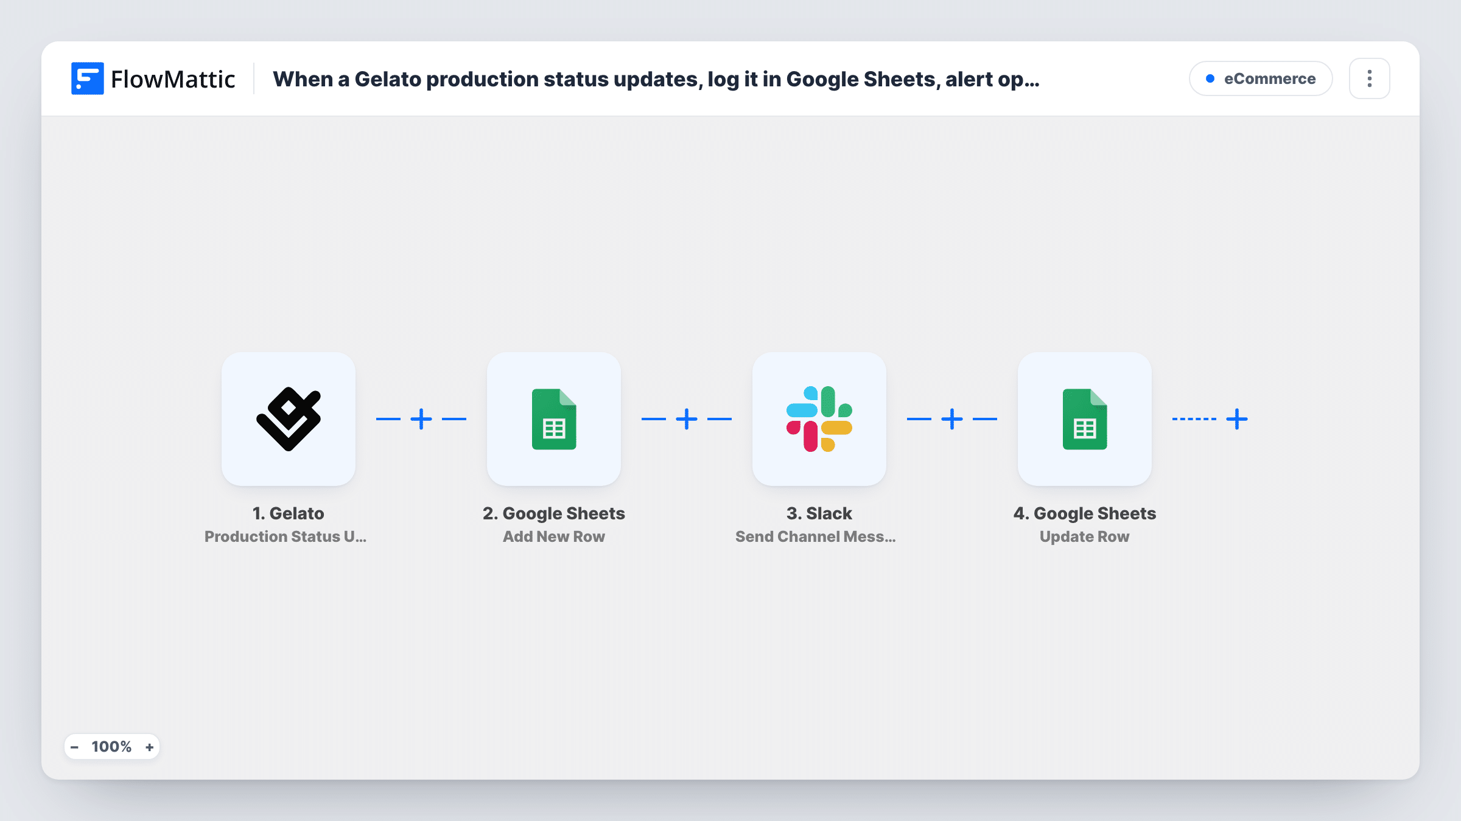
Task: Click the eCommerce category tag
Action: (1261, 78)
